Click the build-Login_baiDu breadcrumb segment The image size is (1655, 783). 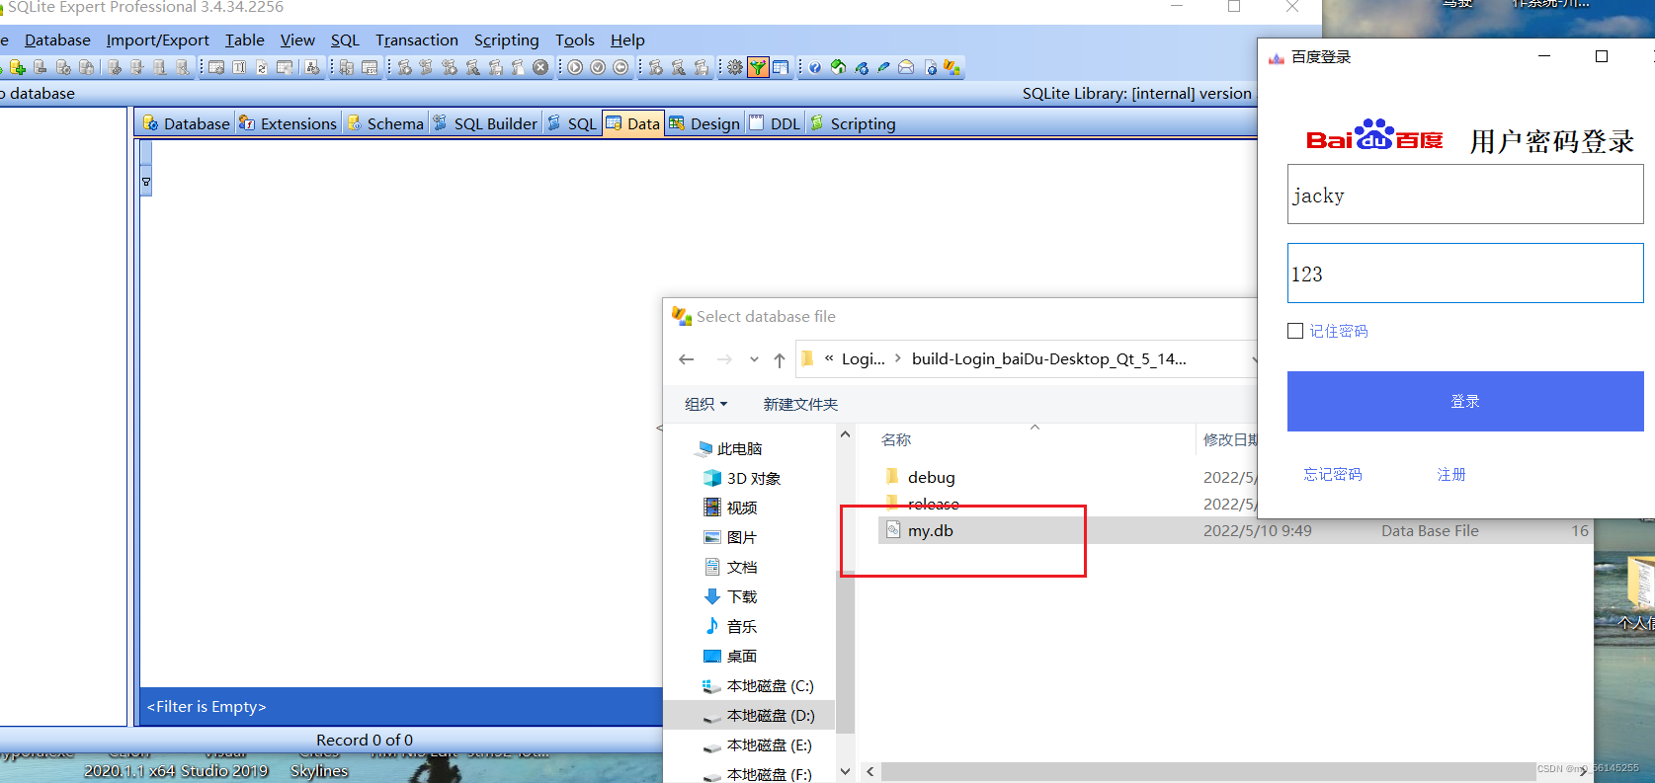click(1048, 358)
